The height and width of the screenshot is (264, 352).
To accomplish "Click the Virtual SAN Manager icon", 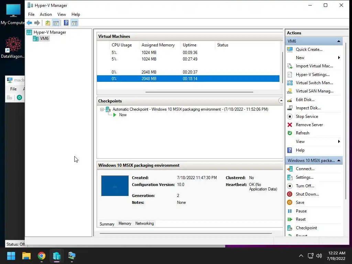I will tap(290, 91).
